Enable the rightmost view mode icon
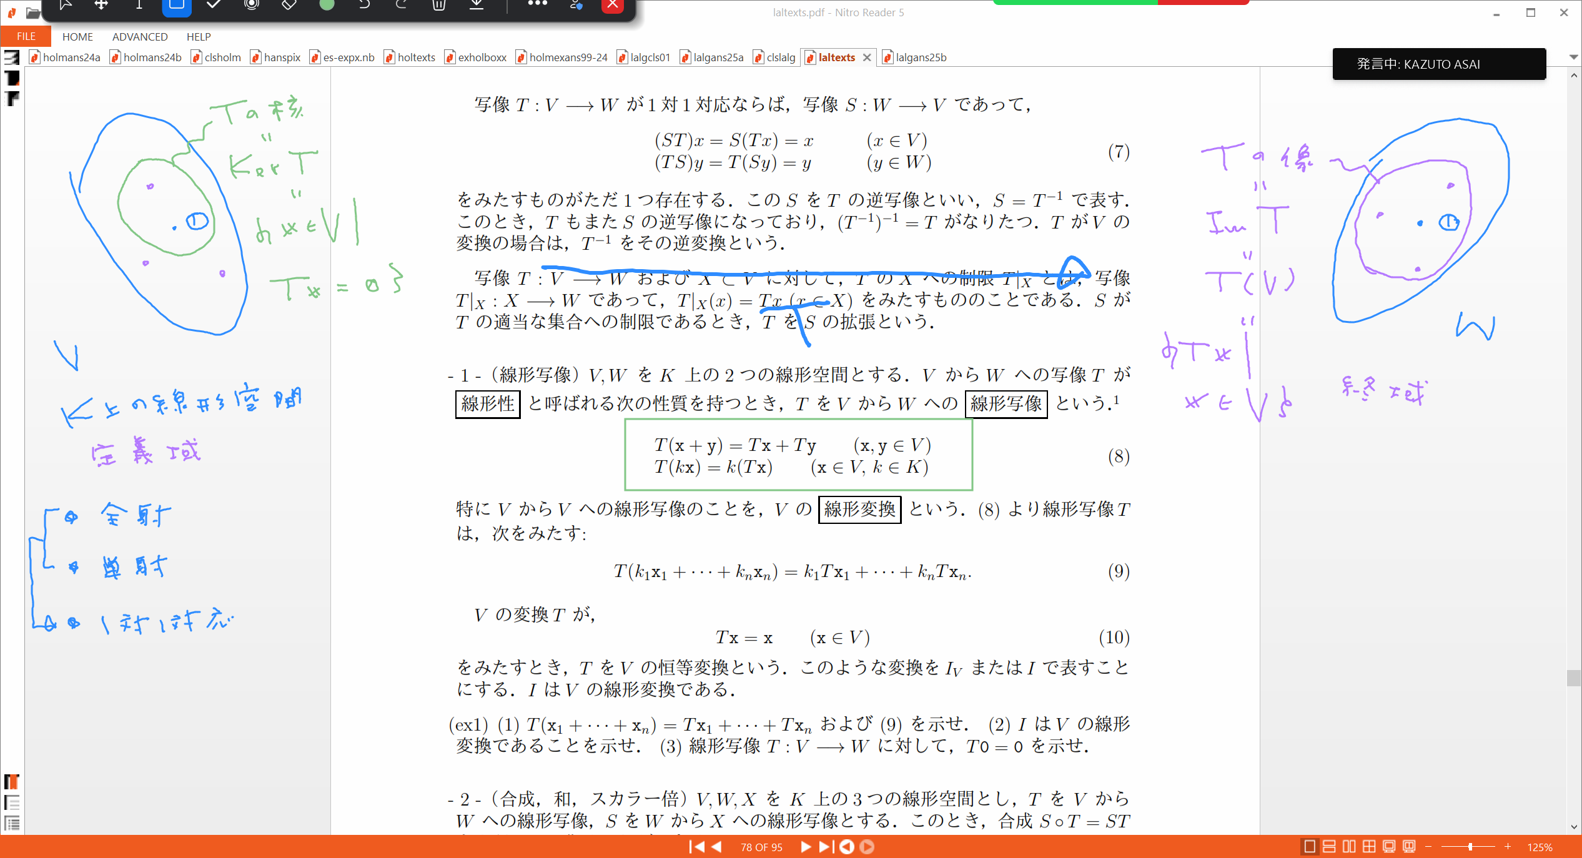 coord(1409,847)
